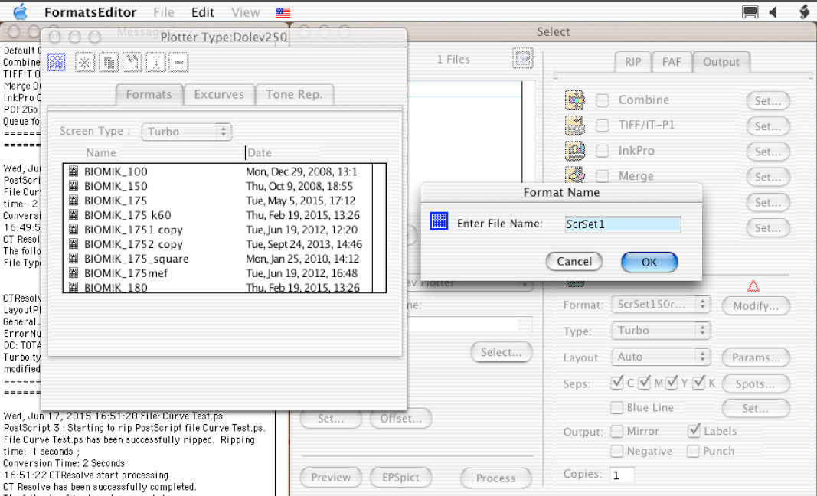Click the duplicate-squares toolbar icon in Plotter Type window
The image size is (817, 496).
point(109,63)
